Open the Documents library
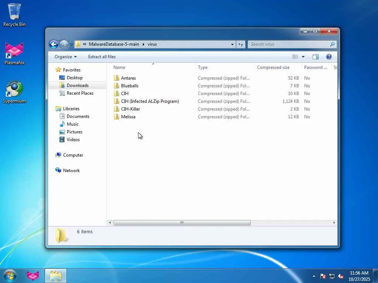The image size is (378, 283). [x=78, y=116]
